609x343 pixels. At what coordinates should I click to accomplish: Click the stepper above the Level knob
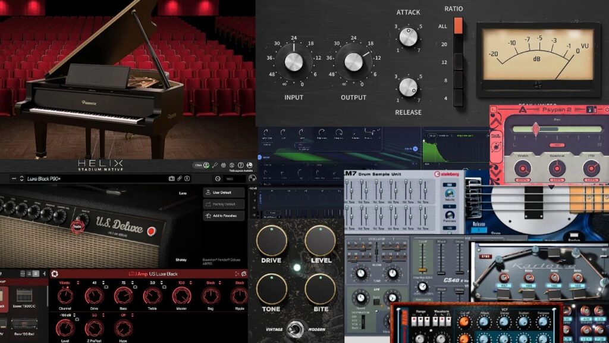click(74, 315)
